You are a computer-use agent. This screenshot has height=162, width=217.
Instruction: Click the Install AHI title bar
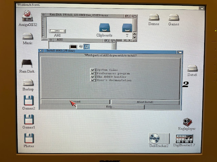point(110,51)
